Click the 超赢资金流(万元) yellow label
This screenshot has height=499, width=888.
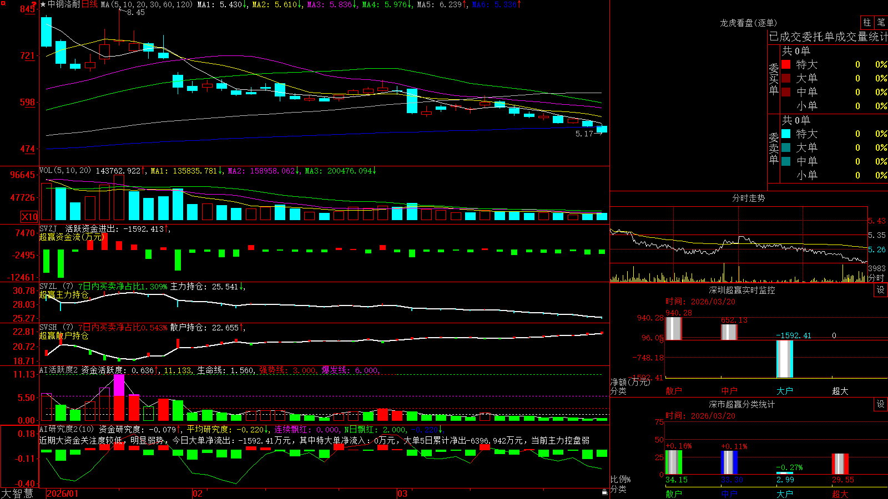72,237
